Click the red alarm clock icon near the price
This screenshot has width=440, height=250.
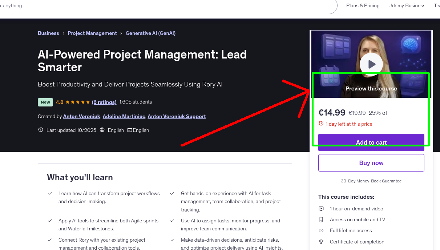pos(321,124)
